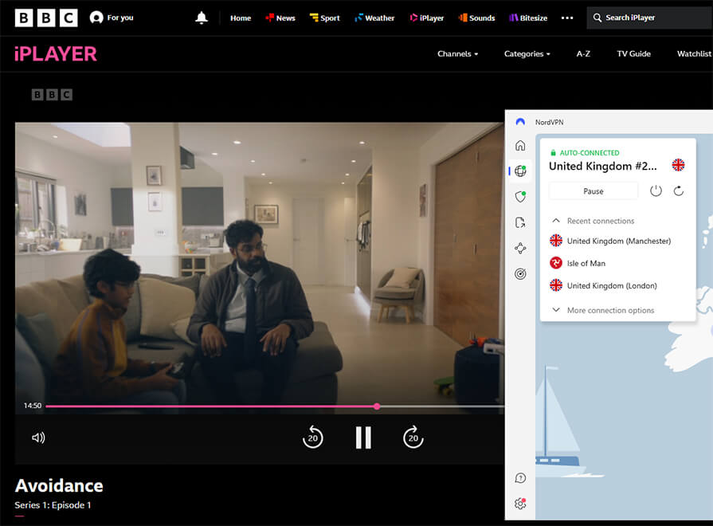Click the Search iPlayer field
Screen dimensions: 713x526
pos(650,18)
